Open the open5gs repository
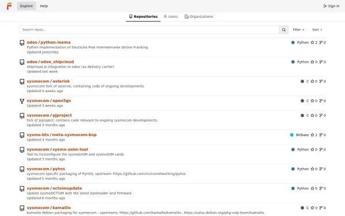Image resolution: width=345 pixels, height=216 pixels. pyautogui.click(x=62, y=100)
